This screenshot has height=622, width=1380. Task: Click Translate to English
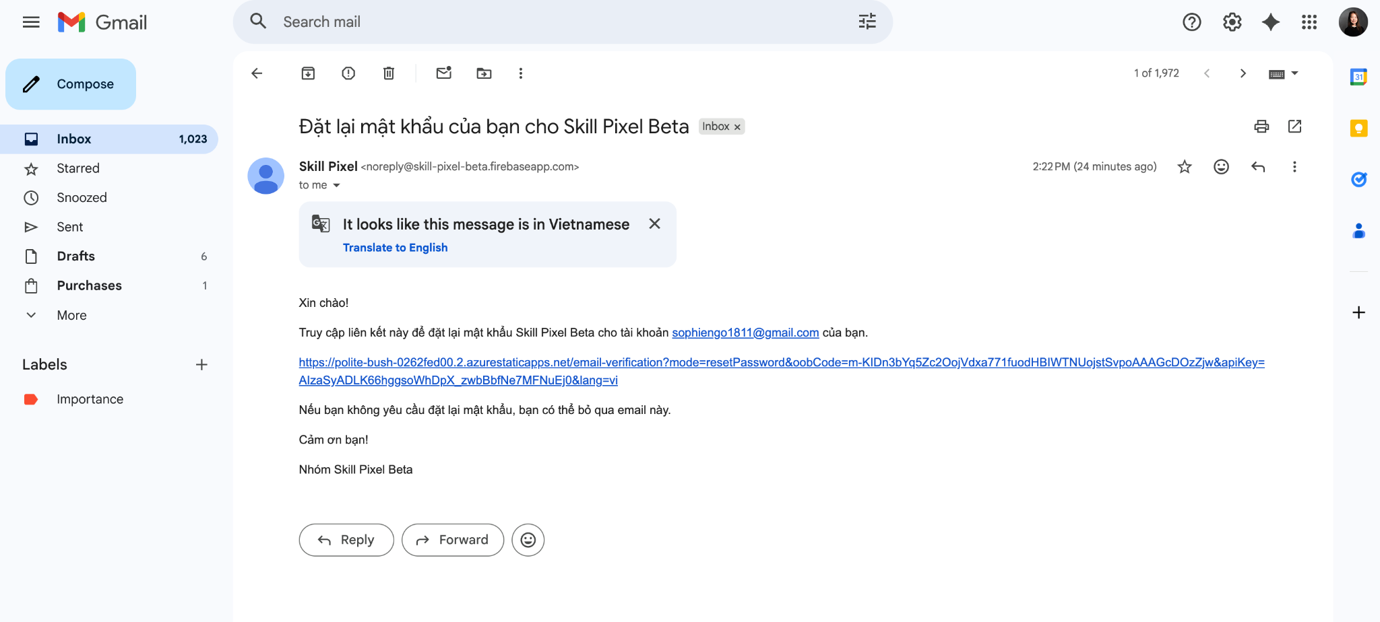(x=395, y=248)
